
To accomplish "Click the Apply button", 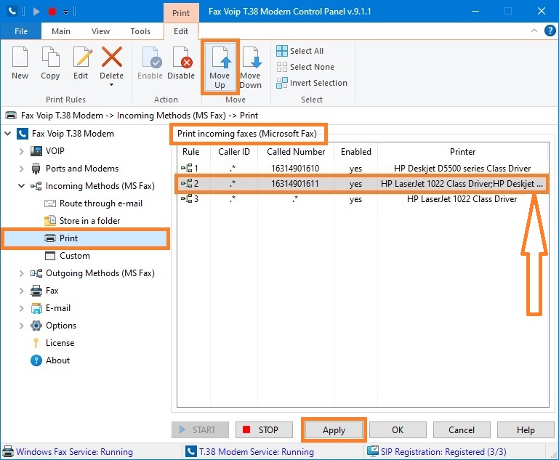I will tap(334, 430).
